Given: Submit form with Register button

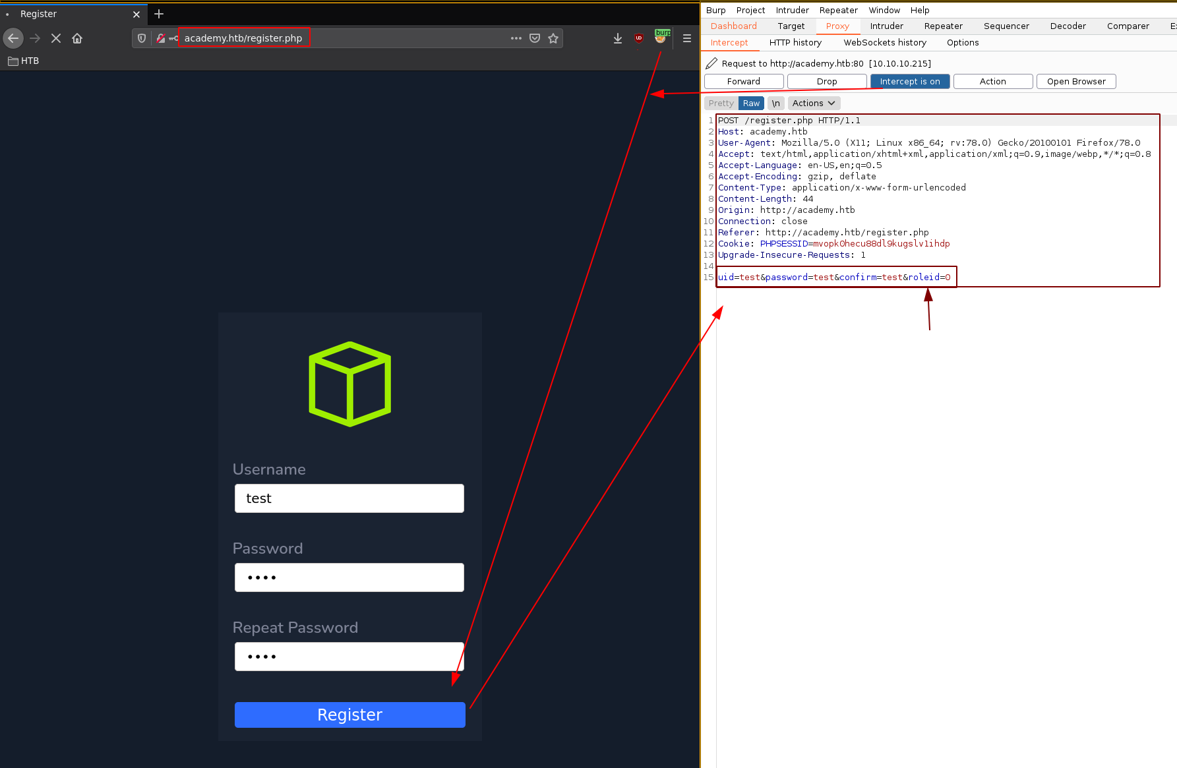Looking at the screenshot, I should 350,715.
